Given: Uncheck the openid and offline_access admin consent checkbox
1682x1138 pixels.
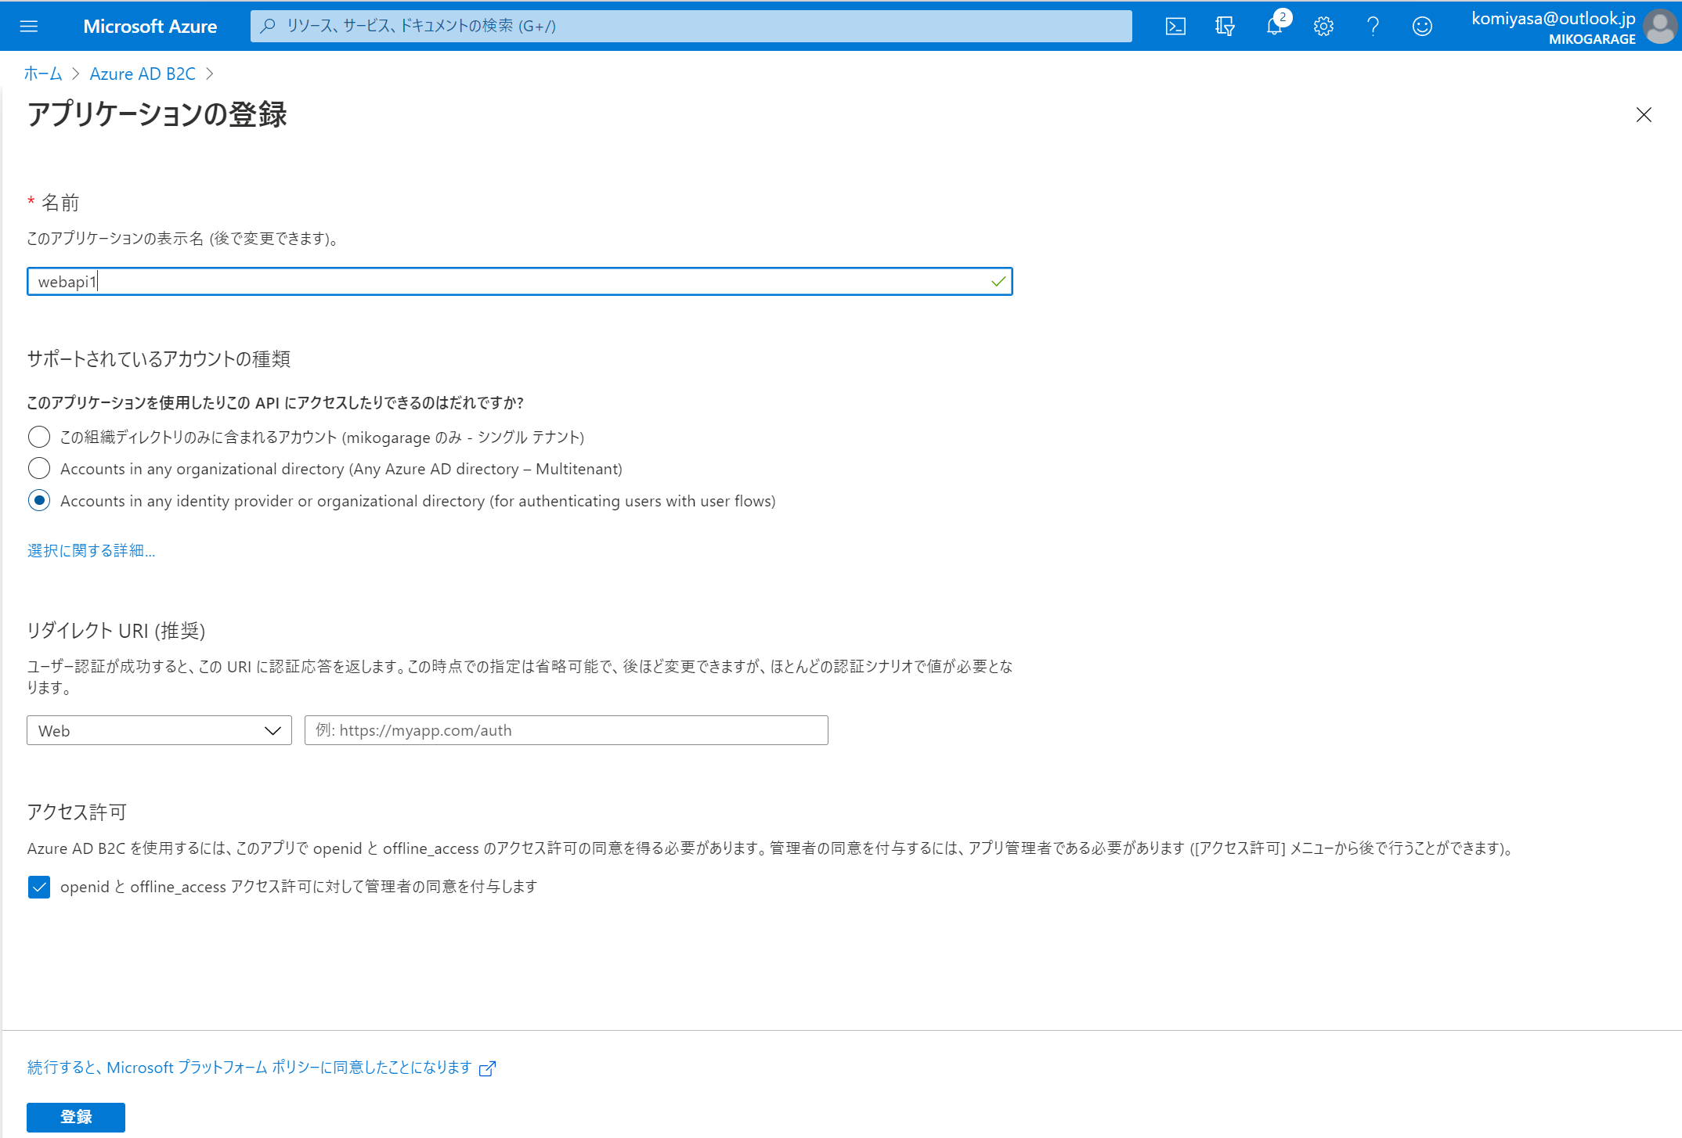Looking at the screenshot, I should click(x=39, y=887).
